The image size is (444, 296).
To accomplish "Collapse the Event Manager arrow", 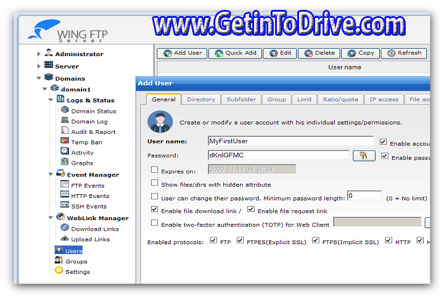I will click(51, 175).
